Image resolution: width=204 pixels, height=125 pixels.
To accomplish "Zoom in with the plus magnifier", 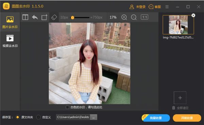I will click(x=124, y=17).
